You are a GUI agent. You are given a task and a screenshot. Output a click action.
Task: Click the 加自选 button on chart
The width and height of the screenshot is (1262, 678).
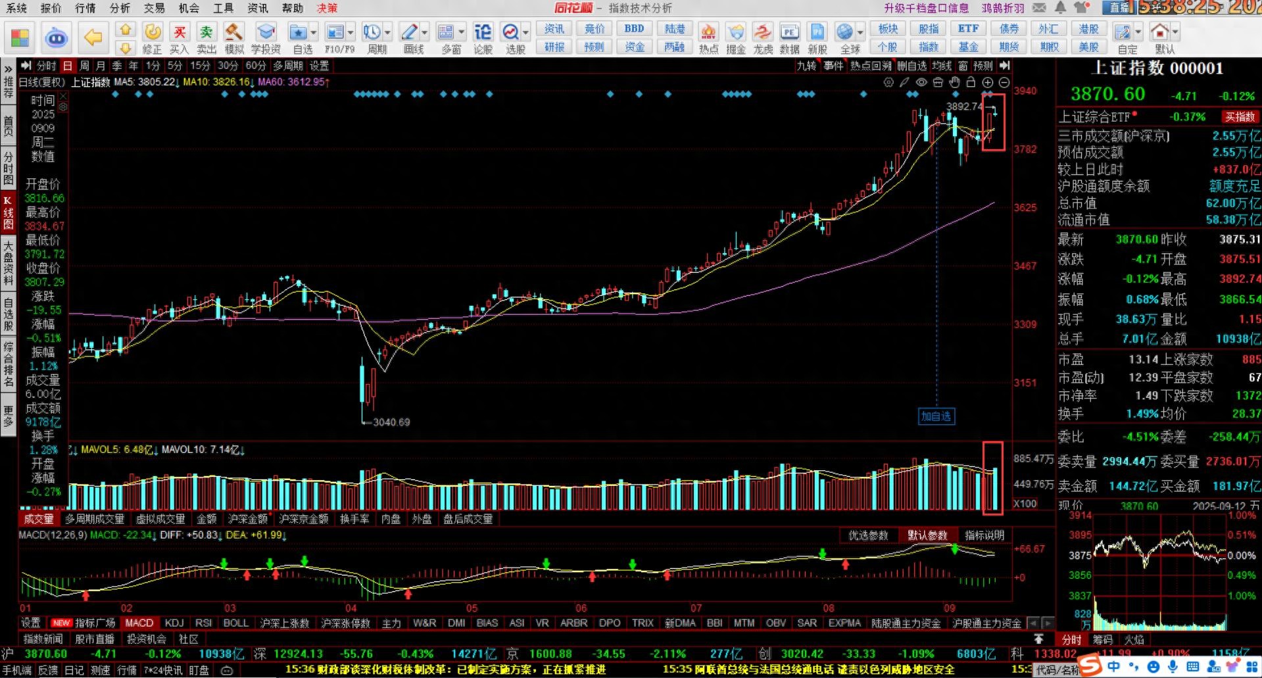coord(935,416)
